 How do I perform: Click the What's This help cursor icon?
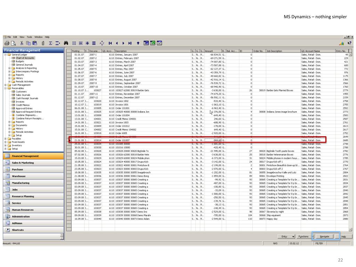point(349,43)
